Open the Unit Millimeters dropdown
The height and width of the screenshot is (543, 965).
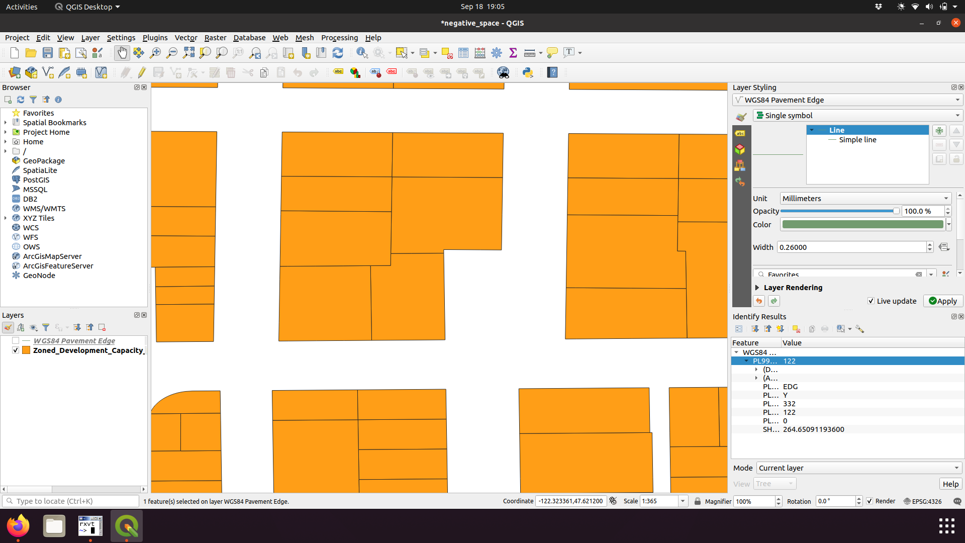tap(865, 199)
